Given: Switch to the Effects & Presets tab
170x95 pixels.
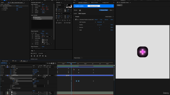Looking at the screenshot, I should coord(95,2).
